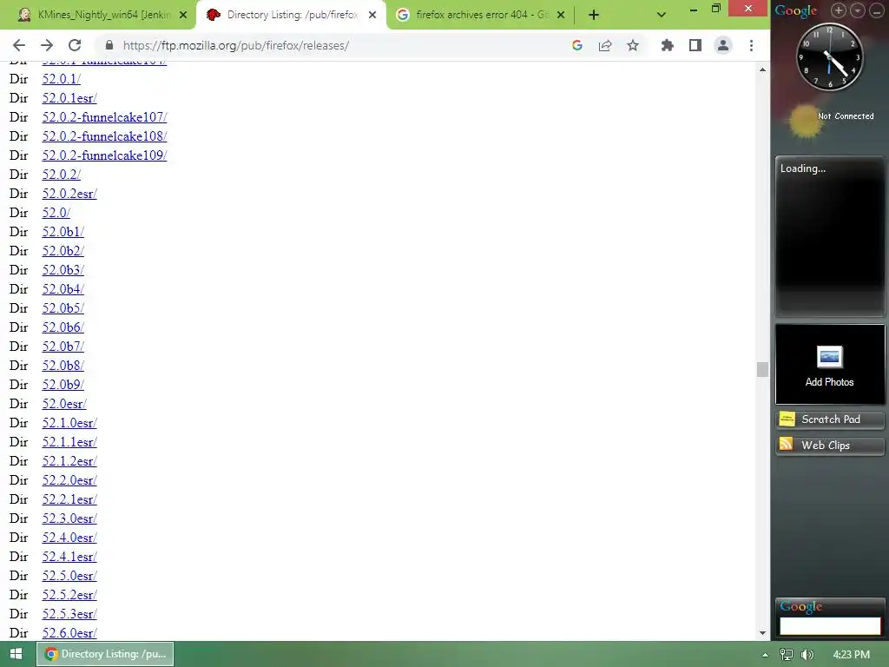Viewport: 889px width, 667px height.
Task: Expand the Web Clips gadget
Action: (829, 446)
